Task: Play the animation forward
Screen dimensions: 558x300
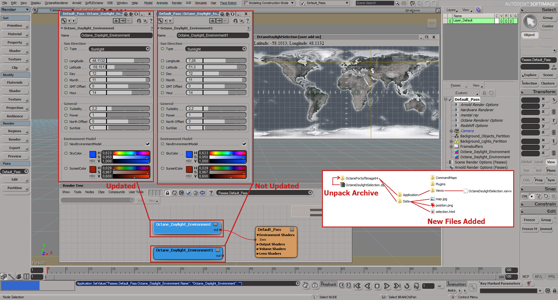Action: [x=387, y=286]
